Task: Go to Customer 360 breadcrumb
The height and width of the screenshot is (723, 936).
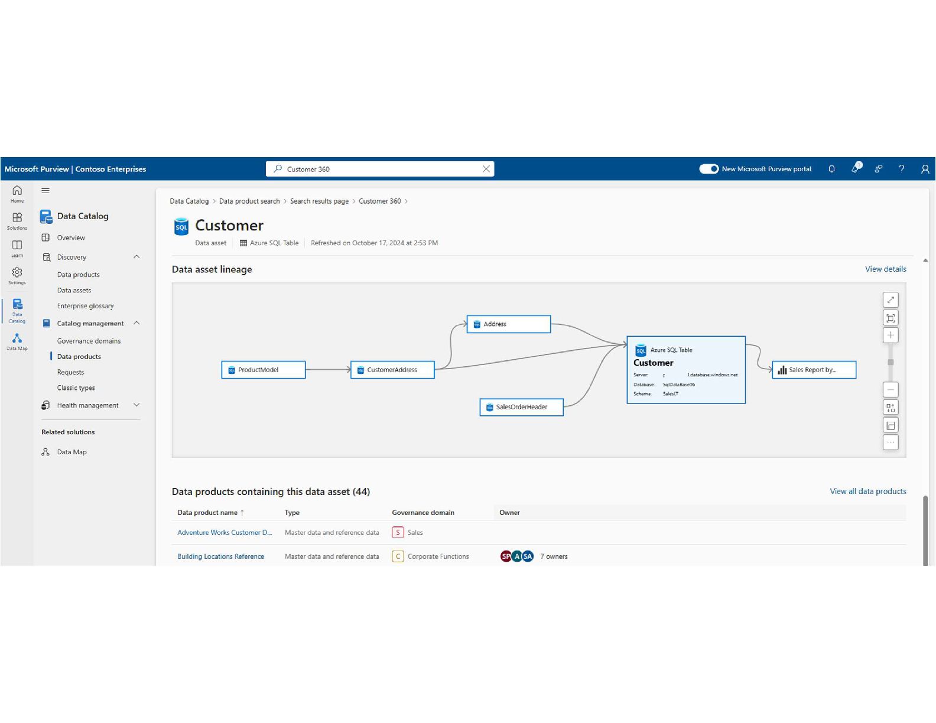Action: 379,201
